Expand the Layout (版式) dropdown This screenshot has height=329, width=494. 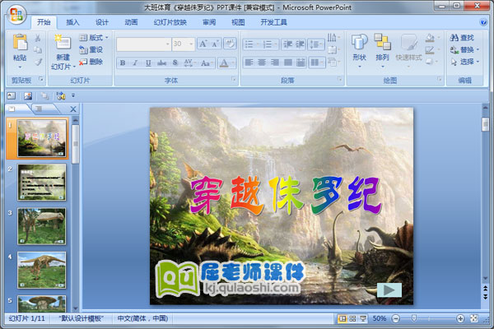pyautogui.click(x=107, y=37)
